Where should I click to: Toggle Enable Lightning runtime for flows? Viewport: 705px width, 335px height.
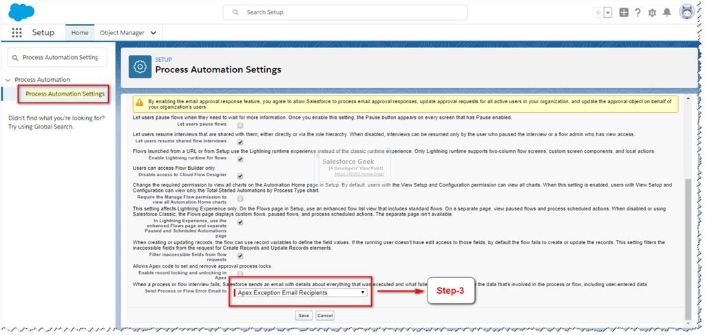pyautogui.click(x=240, y=159)
